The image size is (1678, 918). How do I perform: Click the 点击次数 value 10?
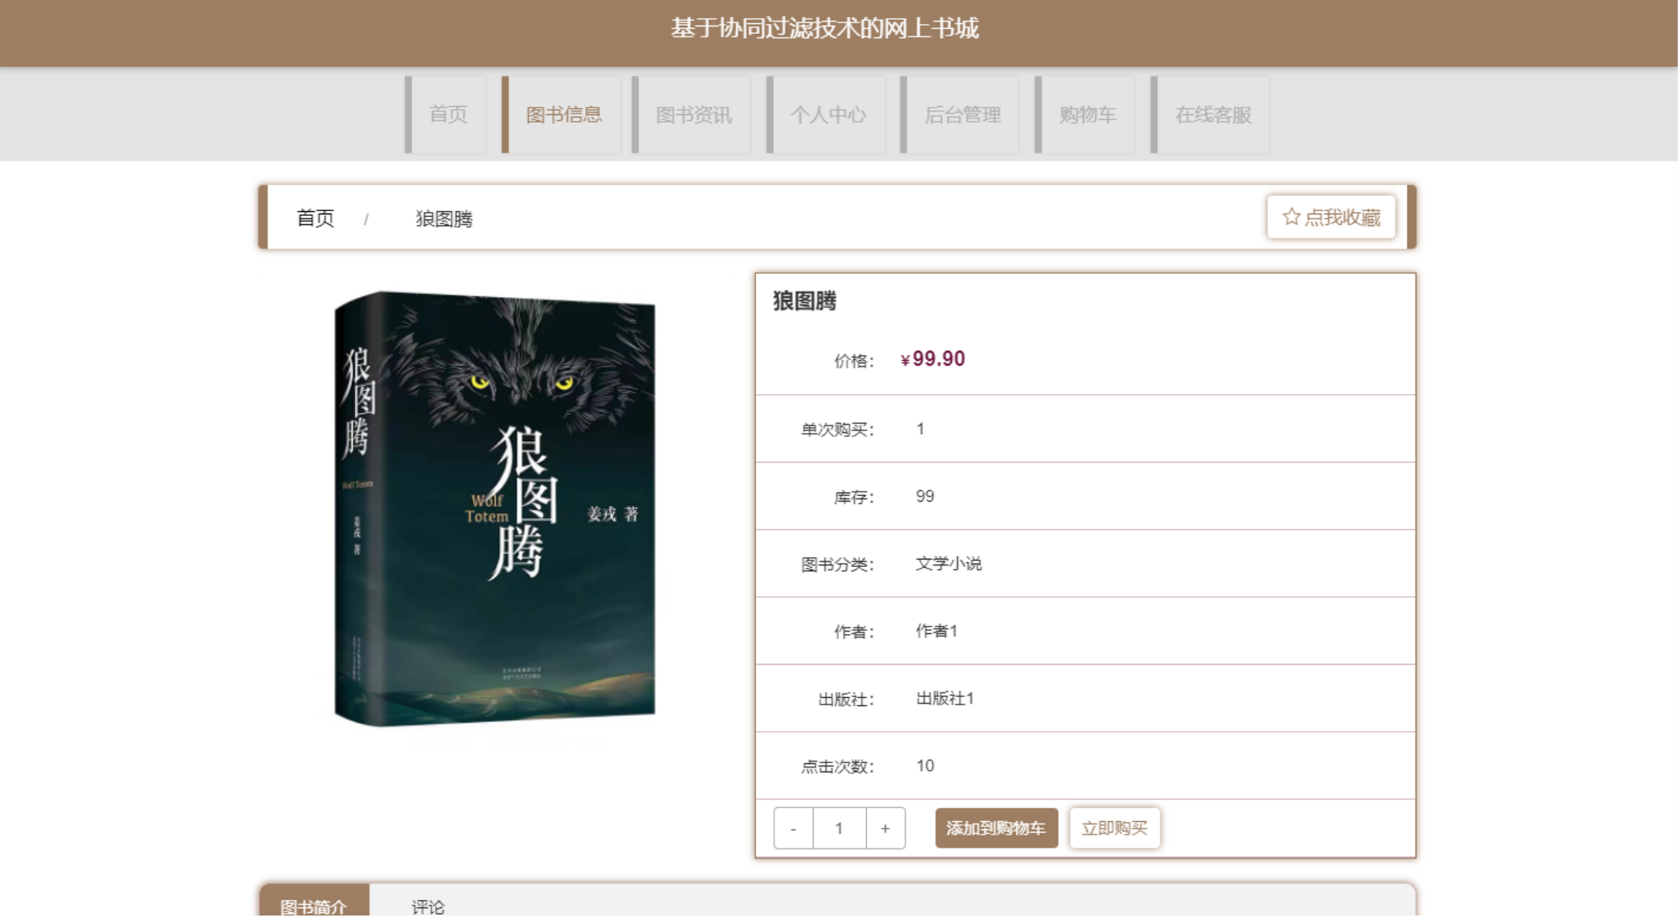925,766
